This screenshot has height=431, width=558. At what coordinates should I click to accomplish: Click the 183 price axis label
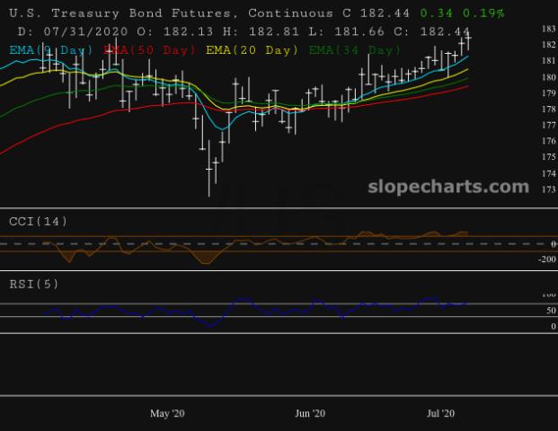(x=547, y=30)
